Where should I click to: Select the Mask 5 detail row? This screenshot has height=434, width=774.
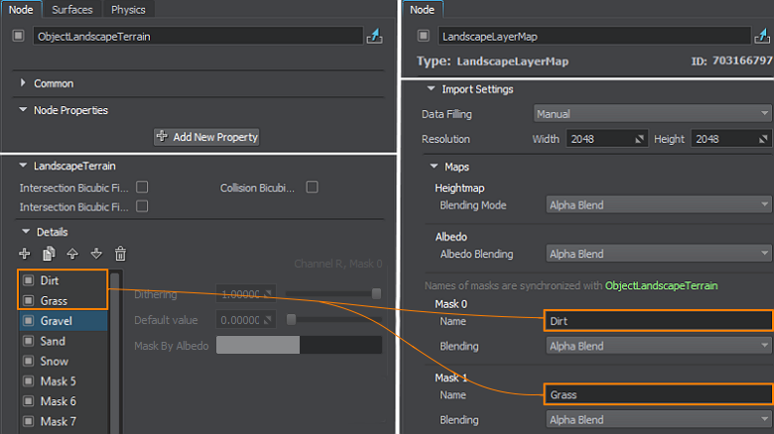pyautogui.click(x=64, y=381)
